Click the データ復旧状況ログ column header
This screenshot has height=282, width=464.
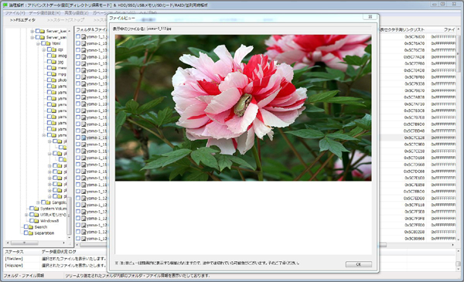pyautogui.click(x=59, y=252)
